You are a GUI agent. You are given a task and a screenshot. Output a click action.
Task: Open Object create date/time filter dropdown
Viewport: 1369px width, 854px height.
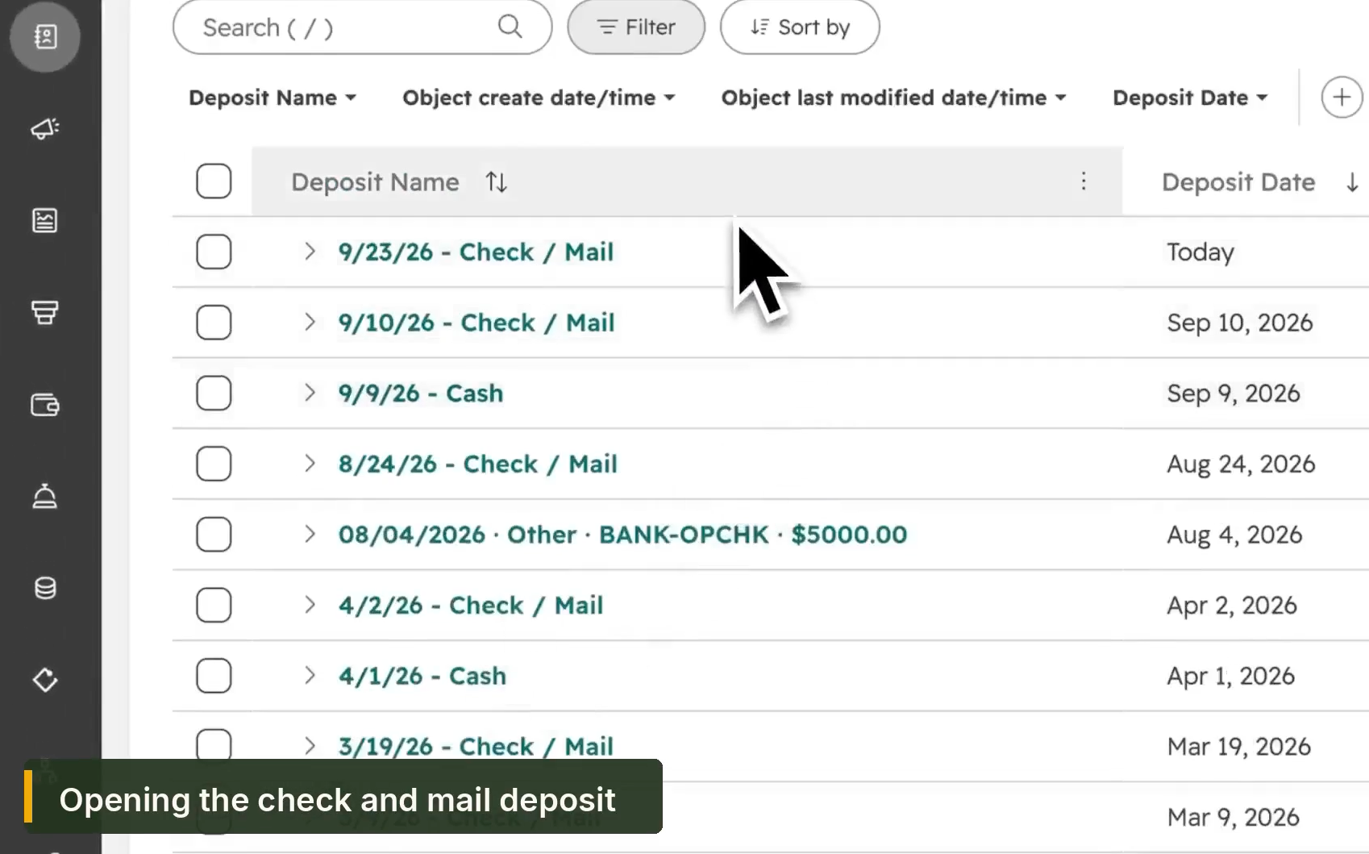pyautogui.click(x=539, y=98)
